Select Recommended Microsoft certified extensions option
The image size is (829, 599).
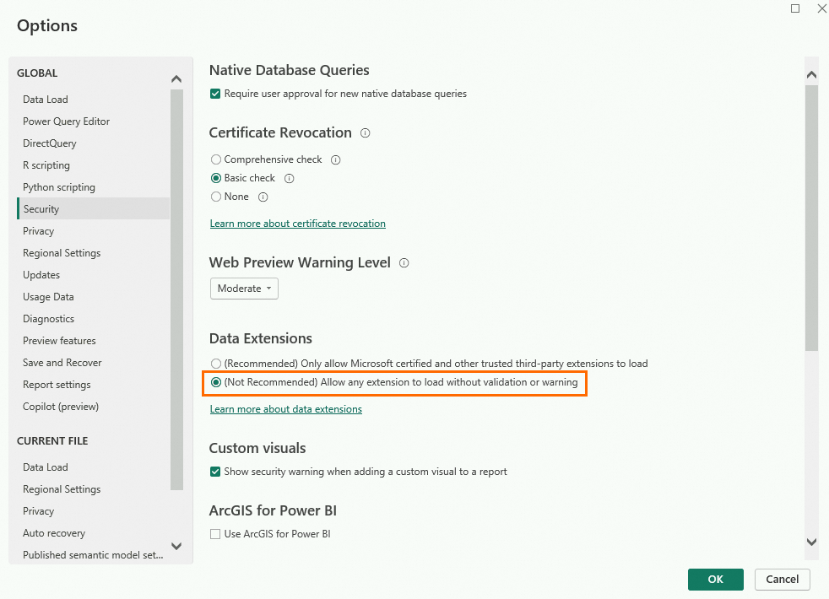(216, 364)
